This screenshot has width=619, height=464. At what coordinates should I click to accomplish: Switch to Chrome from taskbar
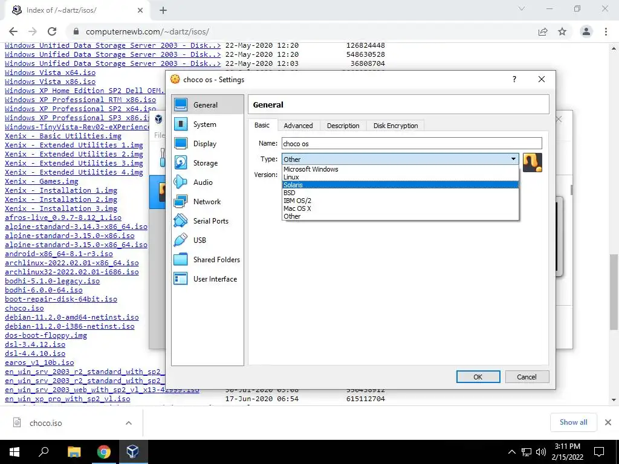click(x=103, y=452)
